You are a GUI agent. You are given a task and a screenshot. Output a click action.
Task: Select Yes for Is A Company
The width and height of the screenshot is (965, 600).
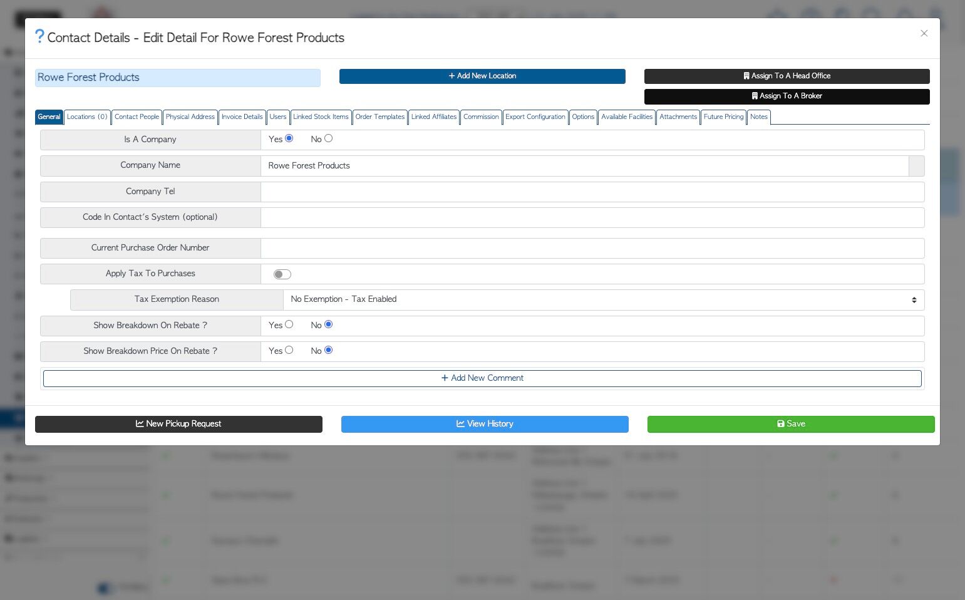[289, 138]
